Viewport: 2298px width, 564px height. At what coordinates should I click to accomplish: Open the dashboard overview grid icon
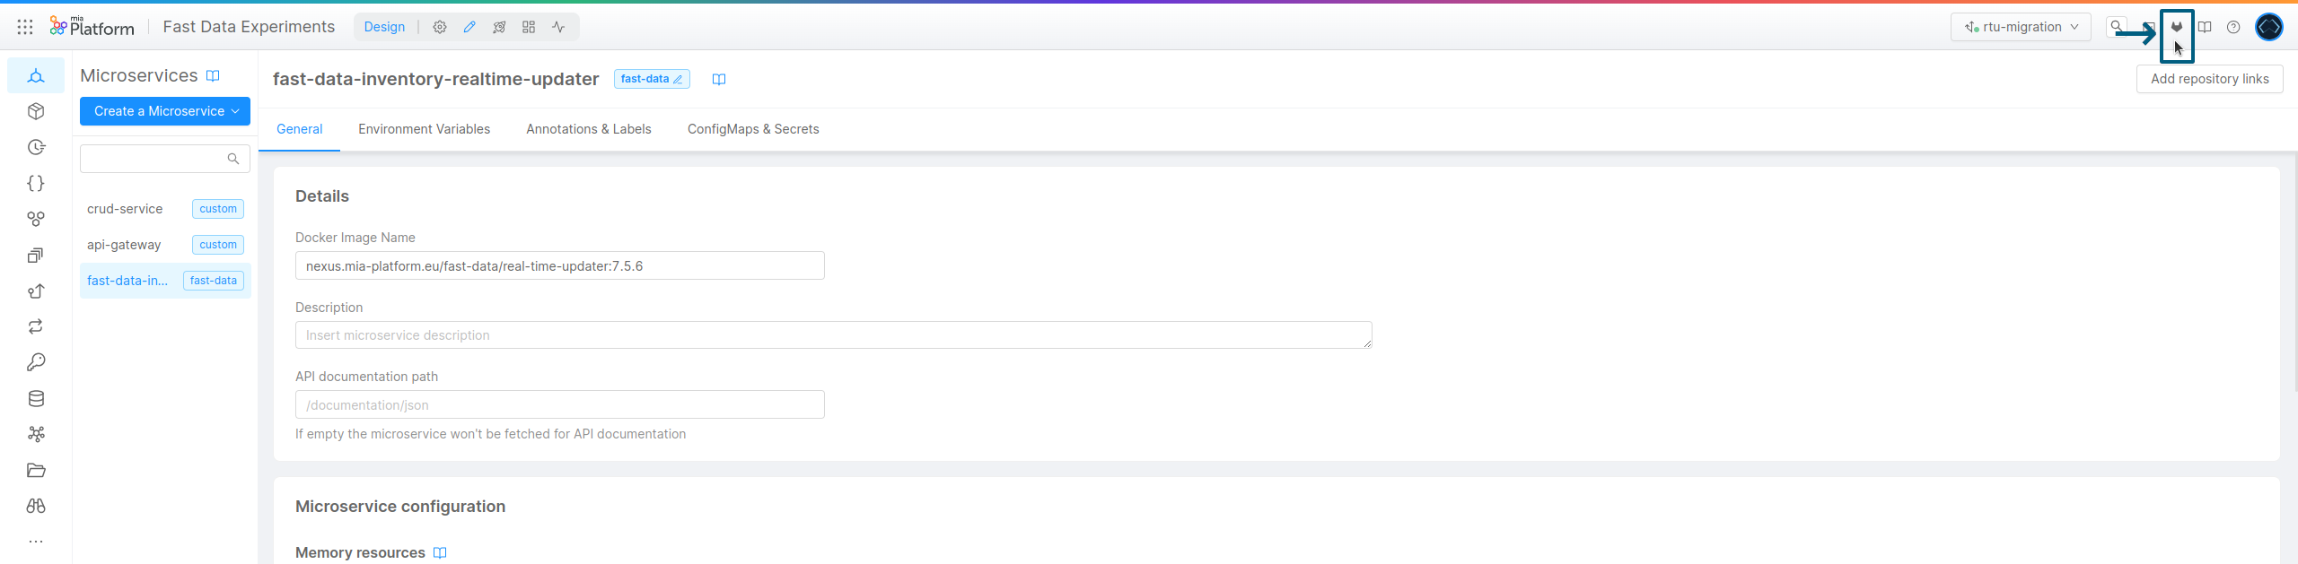tap(529, 27)
